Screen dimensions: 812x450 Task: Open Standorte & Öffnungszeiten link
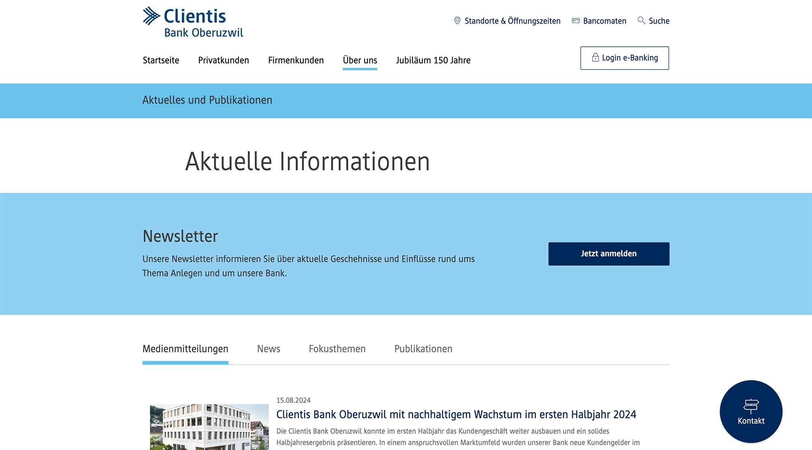[x=512, y=21]
